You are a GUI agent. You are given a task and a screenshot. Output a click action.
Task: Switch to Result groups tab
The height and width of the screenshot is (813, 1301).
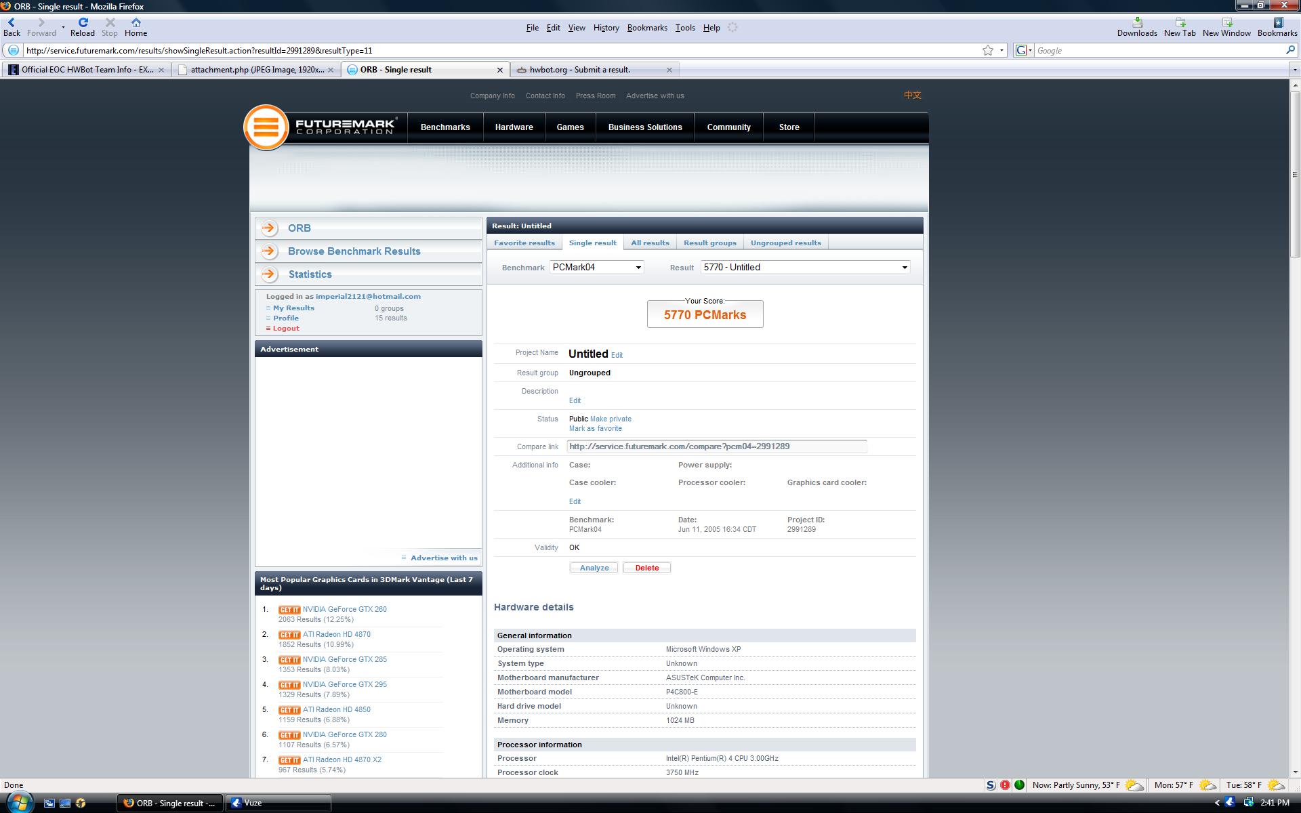(709, 243)
